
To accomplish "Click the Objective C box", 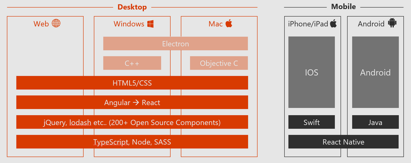I will pyautogui.click(x=219, y=63).
